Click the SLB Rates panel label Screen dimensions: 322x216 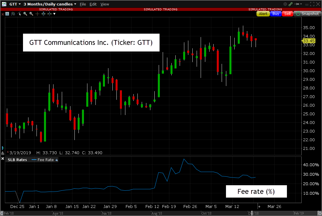(17, 160)
